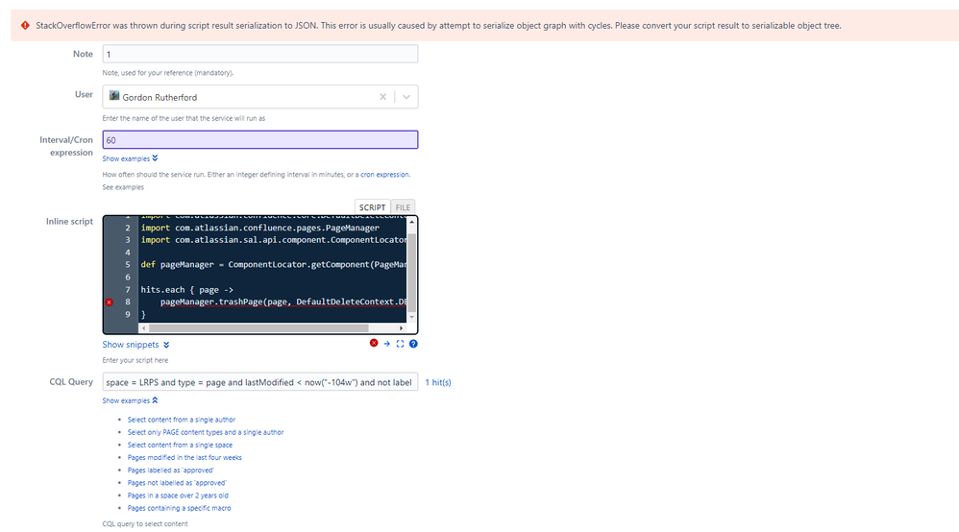This screenshot has height=532, width=959.
Task: Expand the script editor to fullscreen
Action: tap(400, 344)
